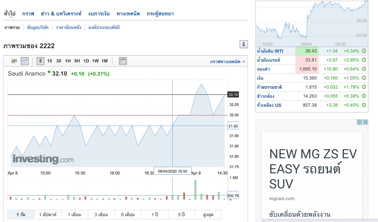378x222 pixels.
Task: Select the candlestick chart type icon
Action: pos(14,61)
